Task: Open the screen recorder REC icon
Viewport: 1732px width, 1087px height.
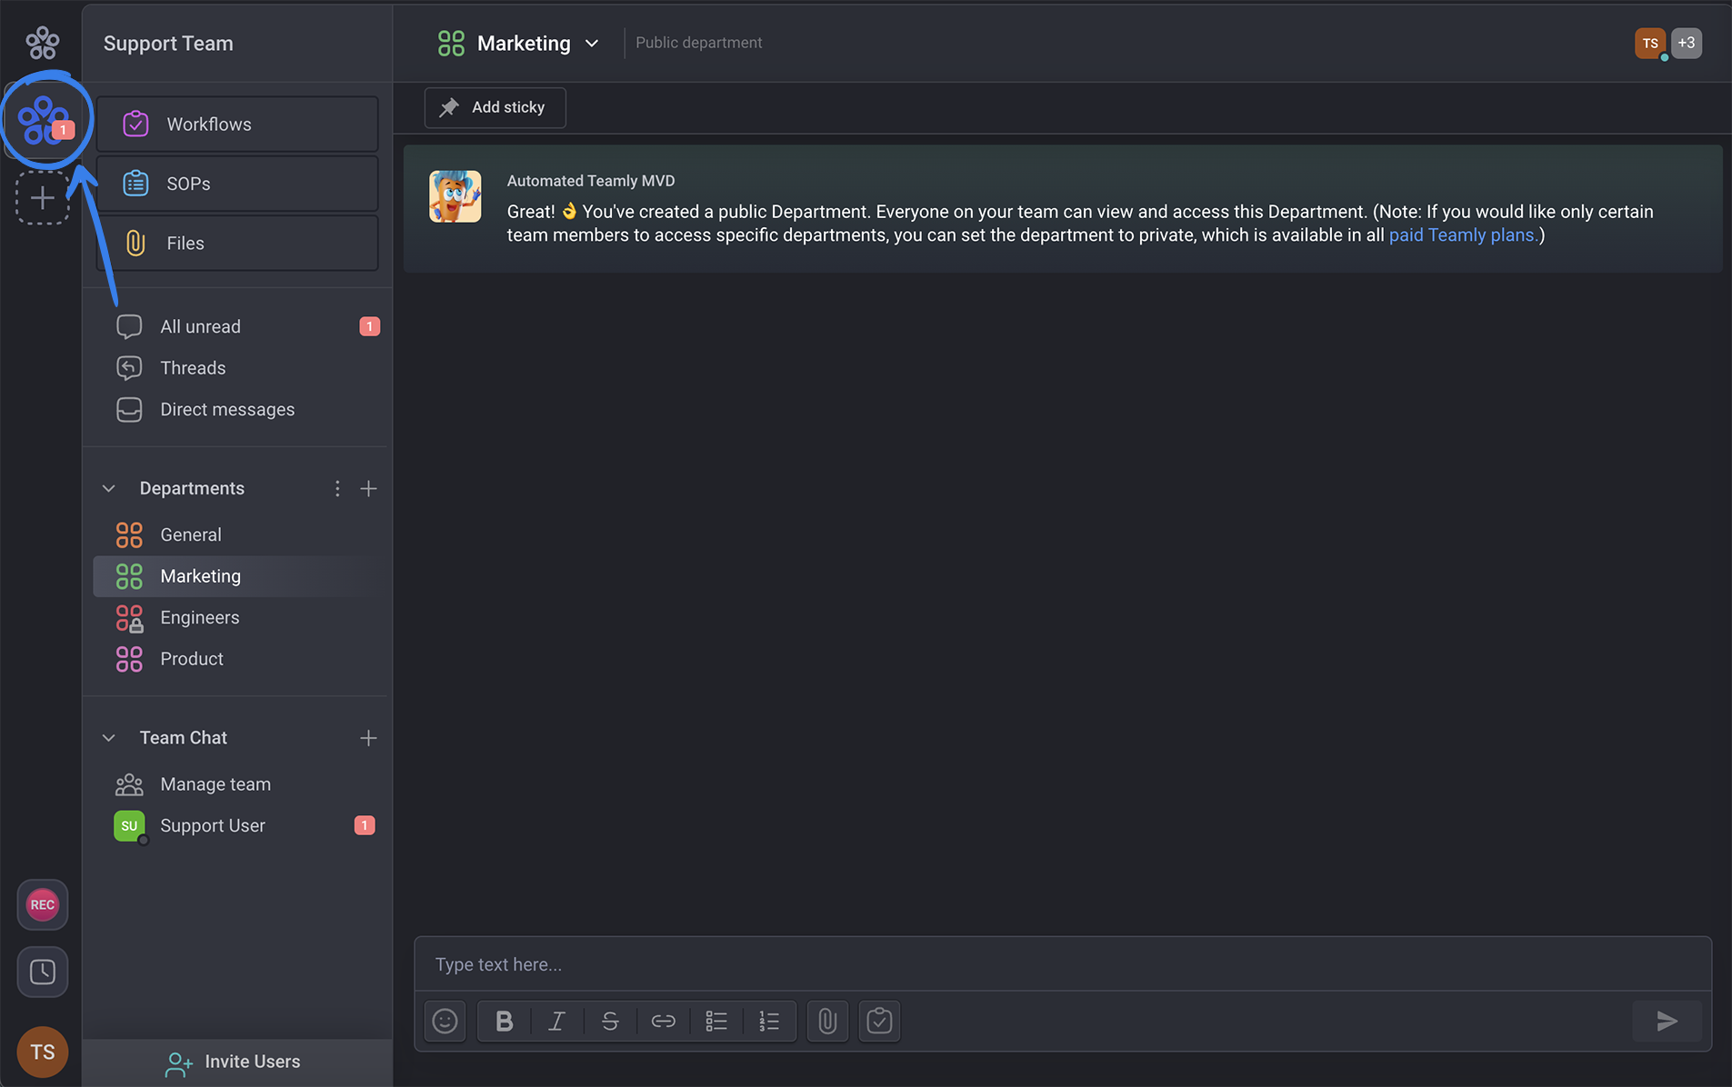Action: click(x=42, y=904)
